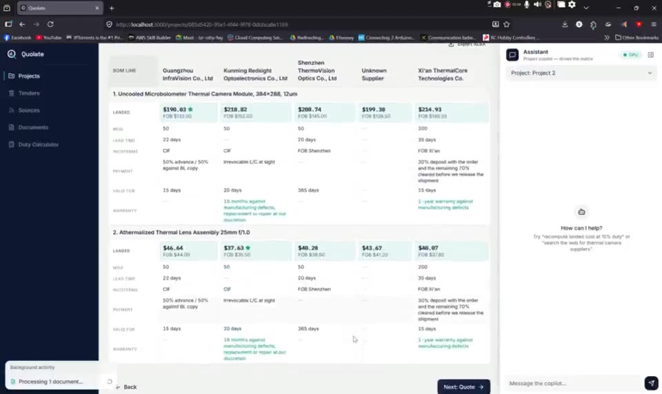Select Unknown Supplier landed $199.38
Viewport: 662px width, 394px height.
[x=385, y=112]
